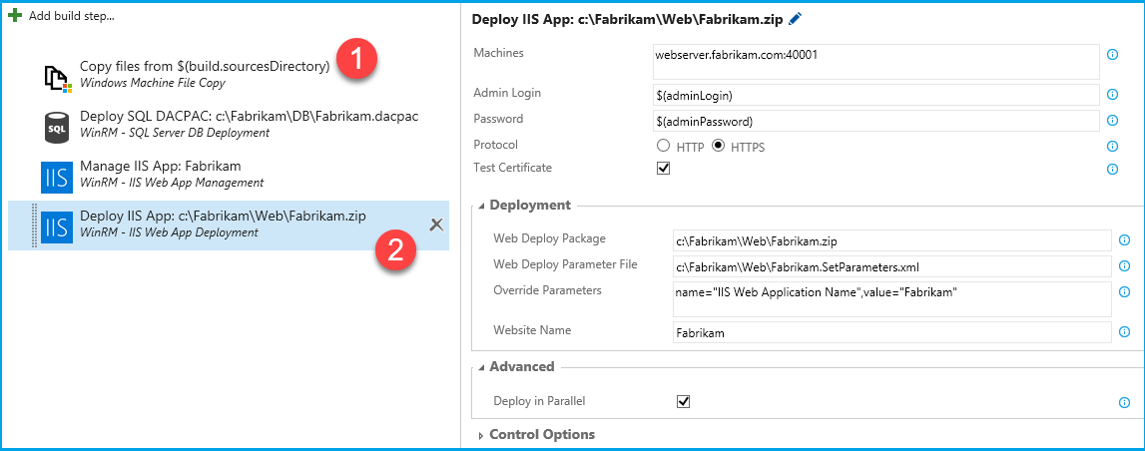Click the step drag handle on Deploy IIS App

(34, 226)
